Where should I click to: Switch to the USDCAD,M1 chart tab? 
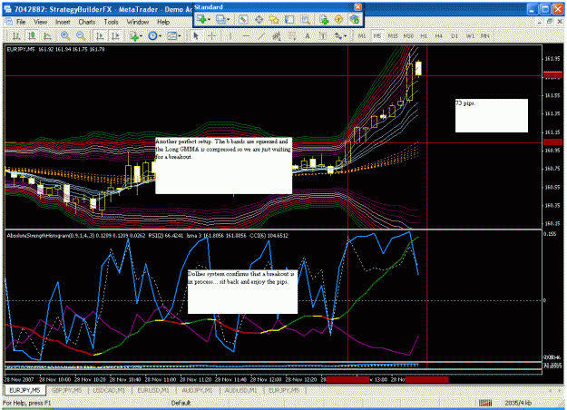(x=109, y=390)
